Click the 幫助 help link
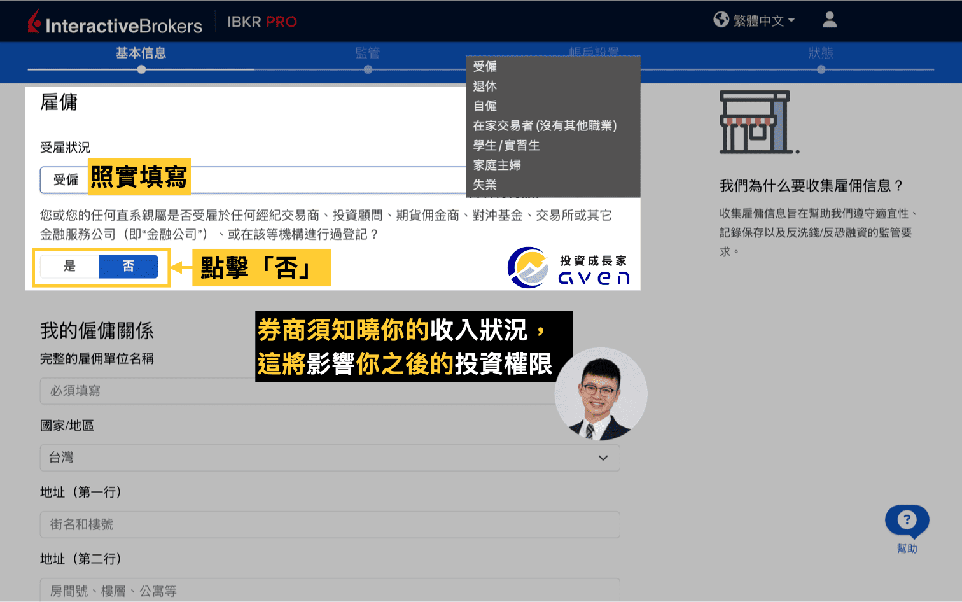This screenshot has height=602, width=962. coord(907,549)
